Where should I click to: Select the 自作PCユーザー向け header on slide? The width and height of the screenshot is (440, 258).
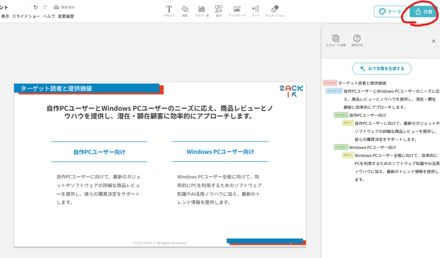(x=99, y=152)
